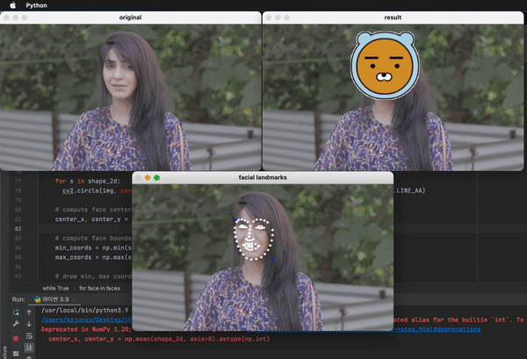Click '# compute face center' comment
527x359 pixels.
coord(93,210)
